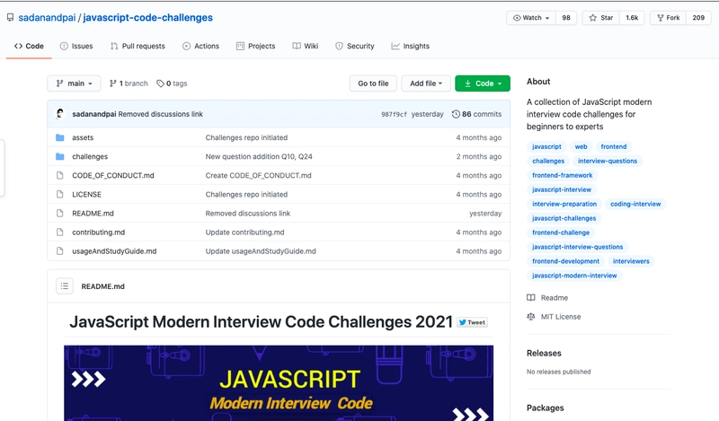Screen dimensions: 719x421
Task: Star this repository
Action: pos(600,18)
